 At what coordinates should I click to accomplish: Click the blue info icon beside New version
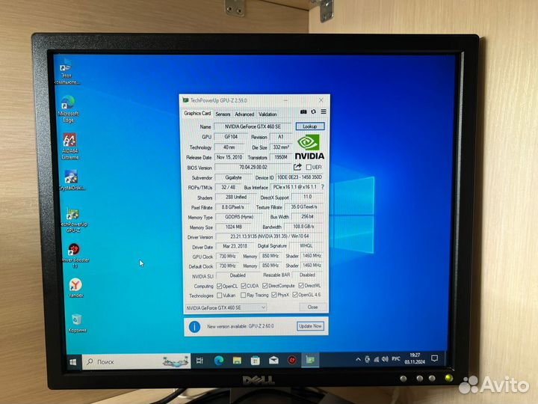[194, 326]
